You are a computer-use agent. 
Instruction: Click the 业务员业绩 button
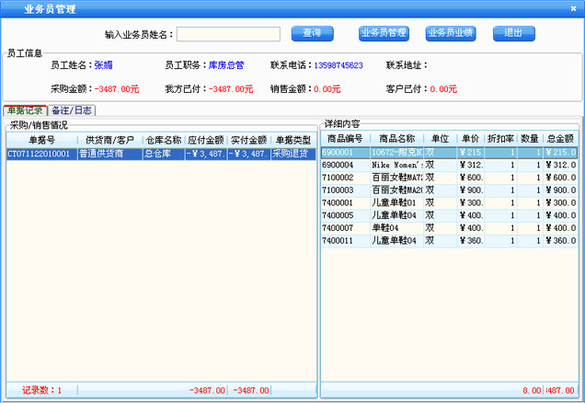[x=450, y=33]
